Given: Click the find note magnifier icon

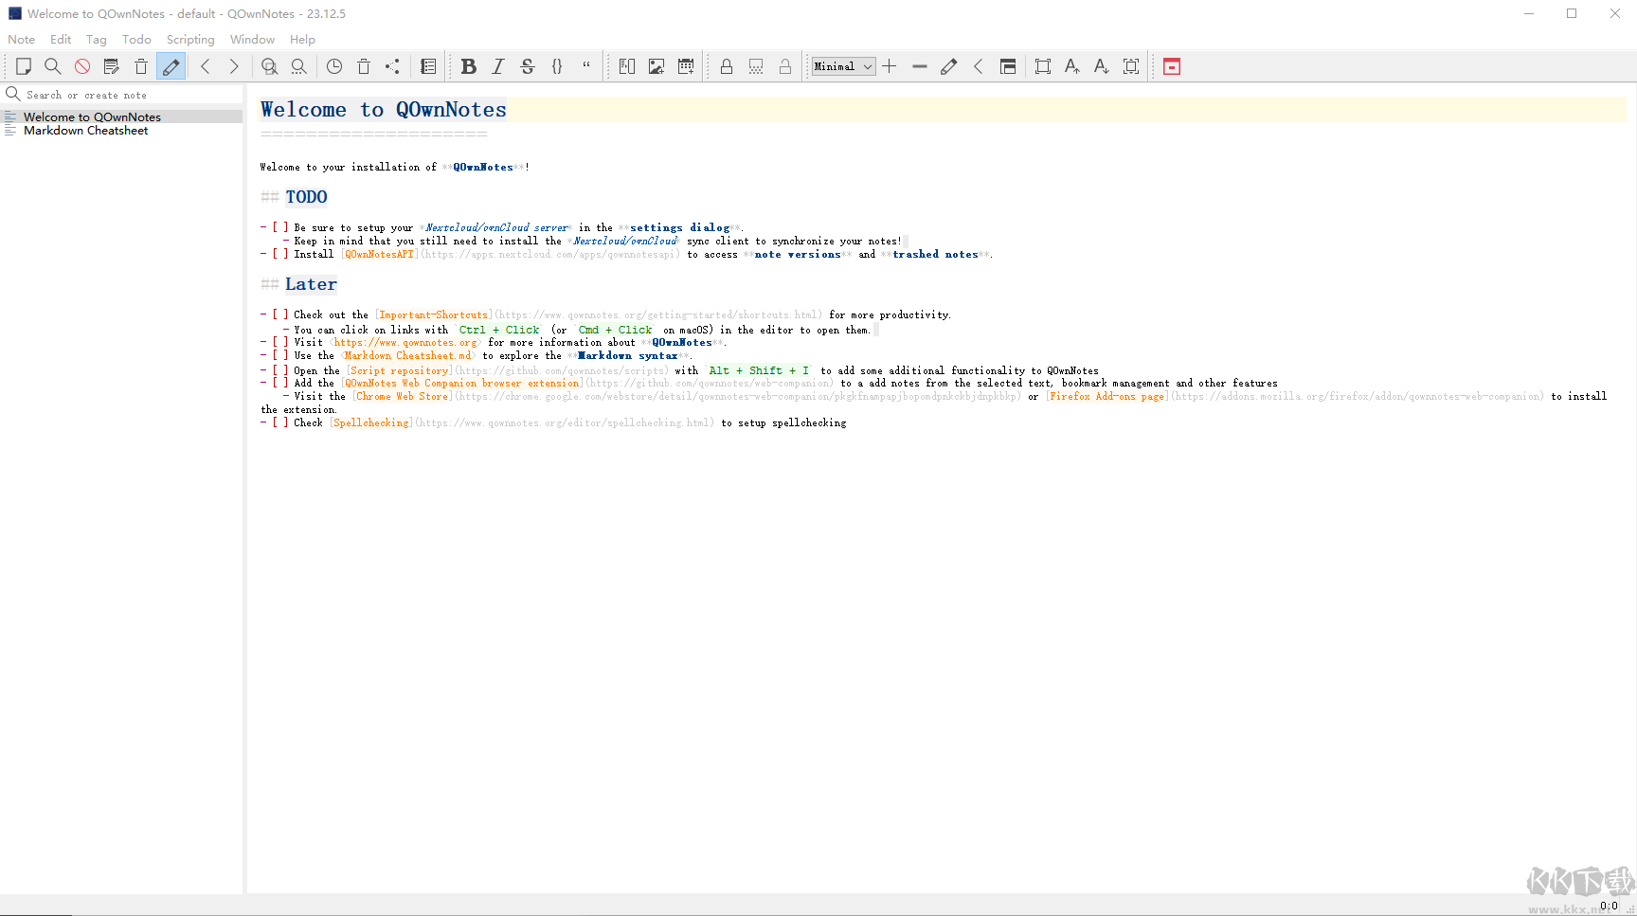Looking at the screenshot, I should (x=53, y=66).
